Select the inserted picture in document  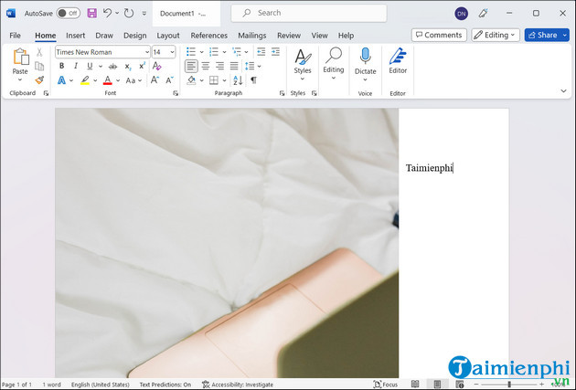(227, 243)
